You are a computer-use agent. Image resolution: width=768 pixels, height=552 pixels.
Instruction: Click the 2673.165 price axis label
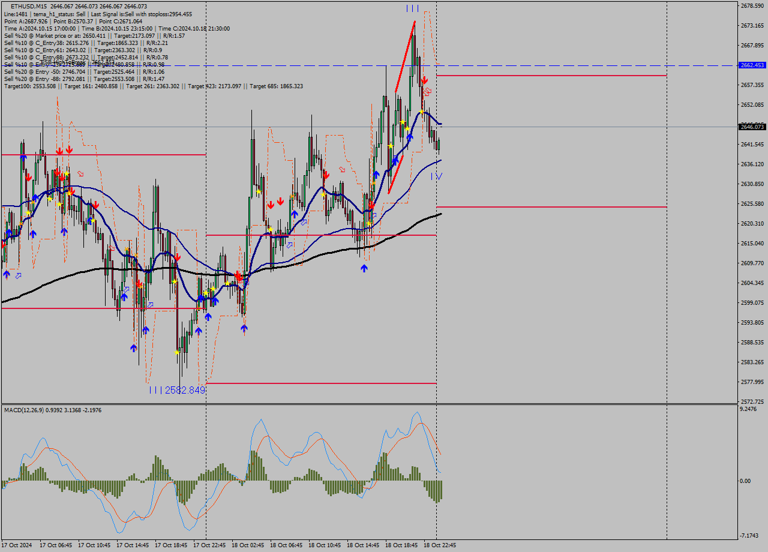pos(752,26)
